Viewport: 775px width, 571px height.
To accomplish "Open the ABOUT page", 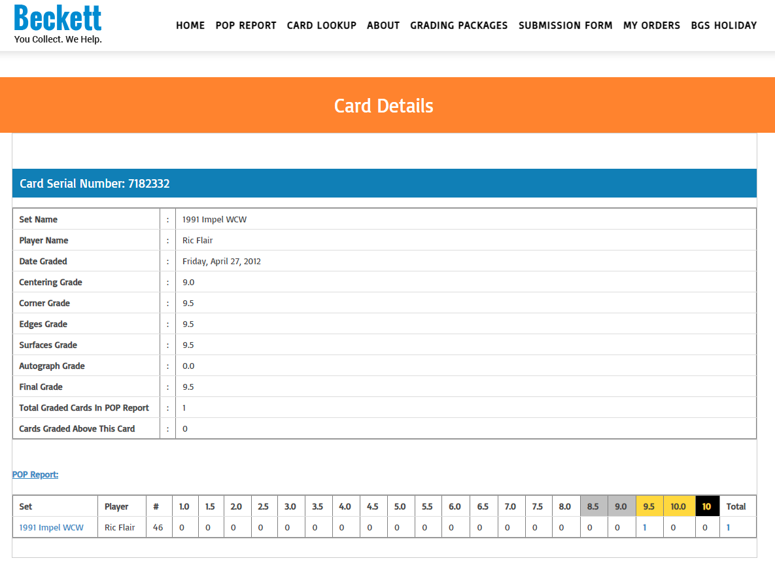I will (383, 26).
